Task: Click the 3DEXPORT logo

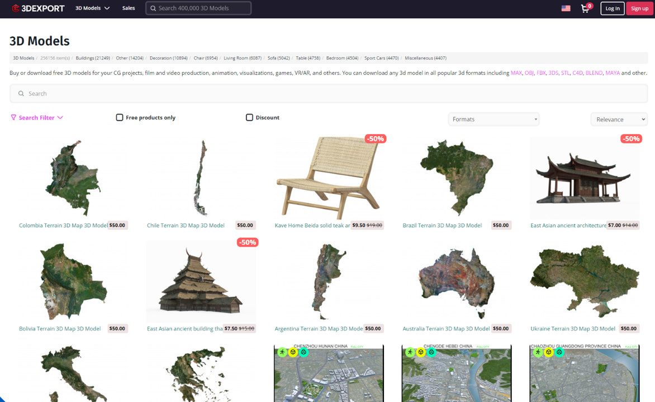Action: click(39, 8)
